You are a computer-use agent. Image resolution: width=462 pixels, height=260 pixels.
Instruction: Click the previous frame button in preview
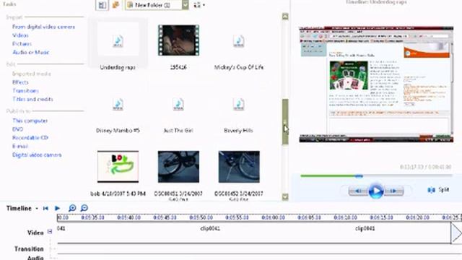[x=358, y=191]
